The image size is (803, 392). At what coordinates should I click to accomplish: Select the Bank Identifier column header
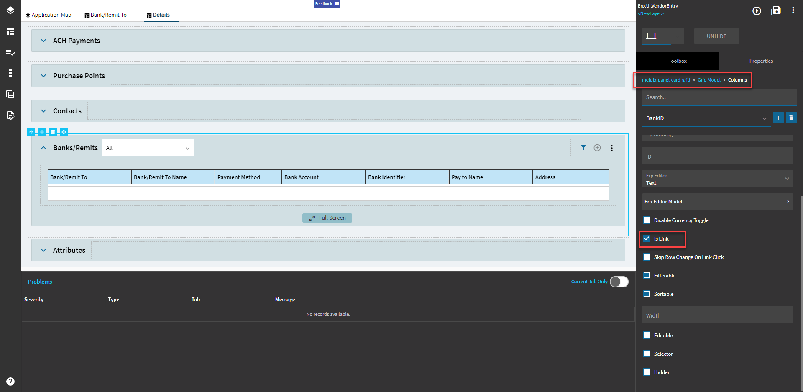407,177
